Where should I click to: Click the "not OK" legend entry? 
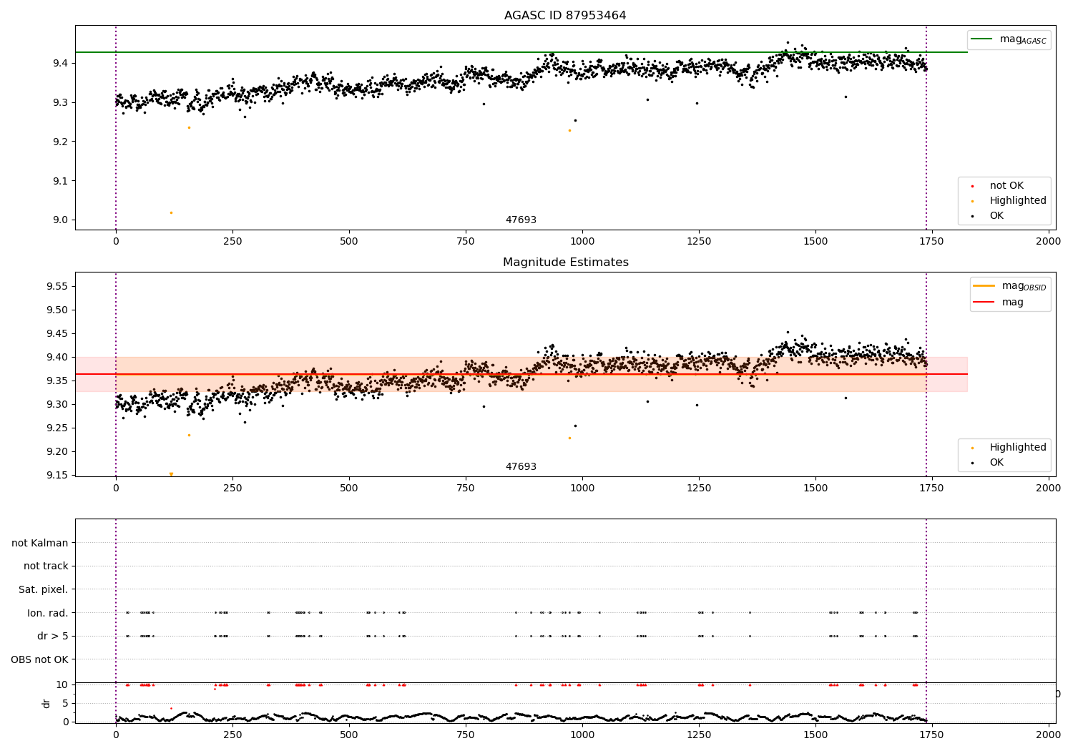click(1006, 186)
